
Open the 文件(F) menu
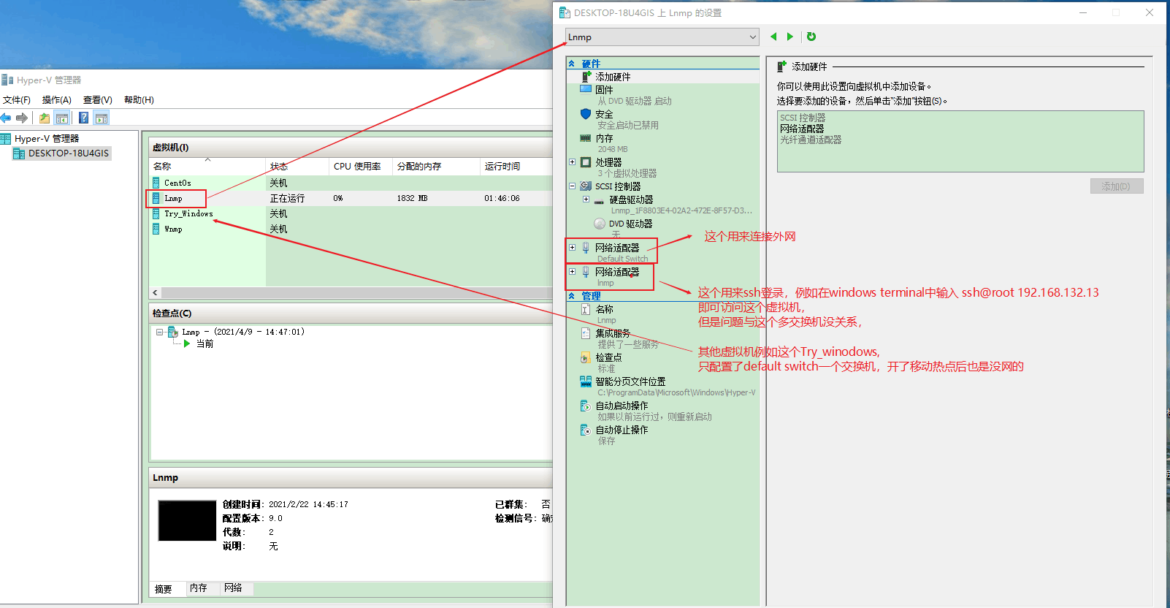click(x=17, y=100)
